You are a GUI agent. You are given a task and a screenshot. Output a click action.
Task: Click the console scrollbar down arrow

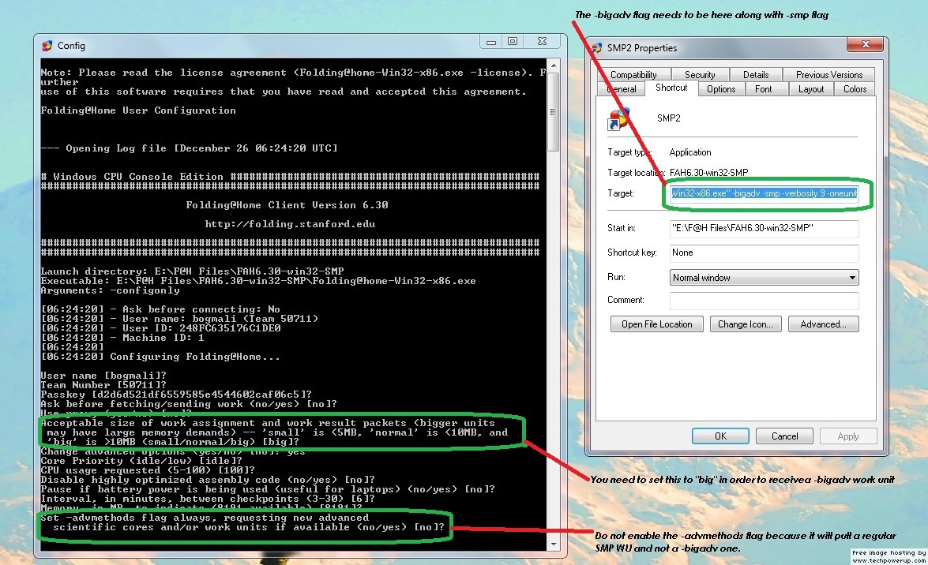[x=554, y=544]
